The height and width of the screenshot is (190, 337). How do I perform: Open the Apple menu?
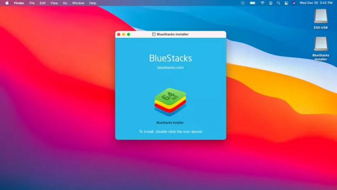[x=7, y=3]
